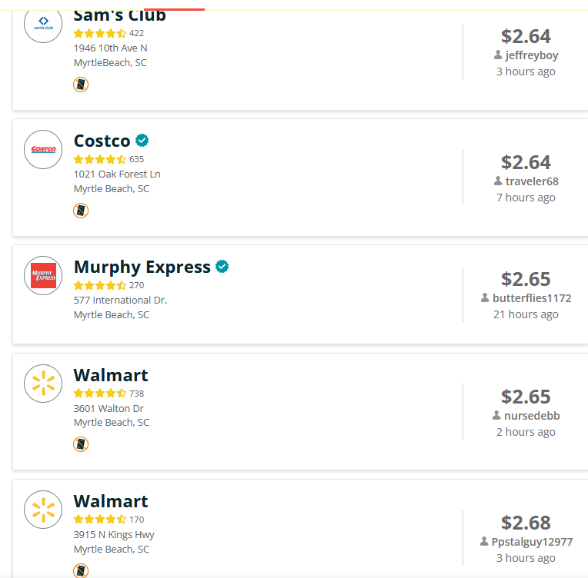View reporter butterflies1172's profile

[x=532, y=298]
